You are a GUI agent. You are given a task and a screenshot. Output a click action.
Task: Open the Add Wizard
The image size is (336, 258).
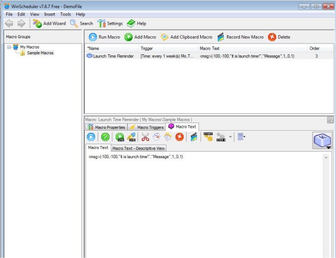[x=49, y=23]
